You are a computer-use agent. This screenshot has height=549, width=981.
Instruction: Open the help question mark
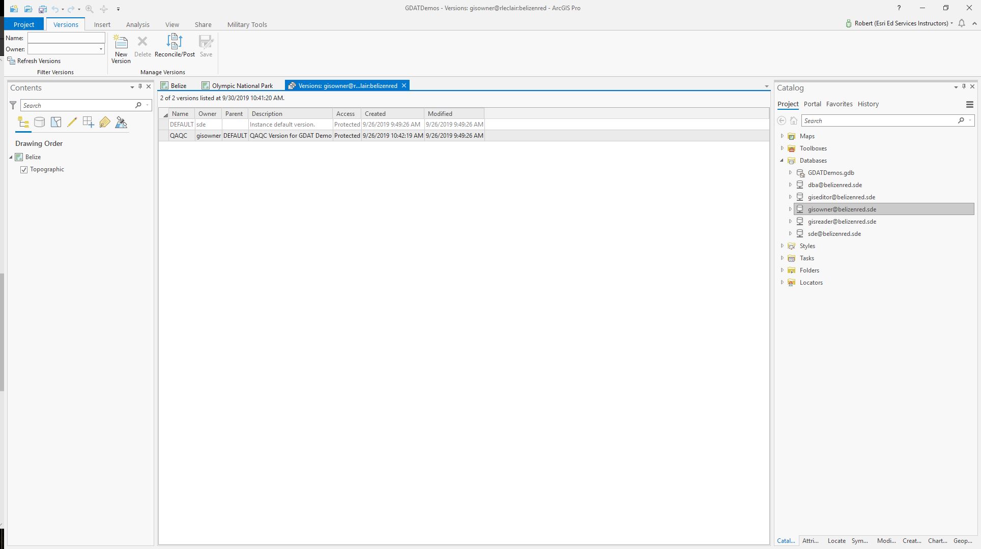coord(899,8)
